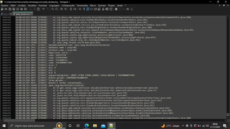The height and width of the screenshot is (129, 230).
Task: Open the ? help menu
Action: coord(125,5)
